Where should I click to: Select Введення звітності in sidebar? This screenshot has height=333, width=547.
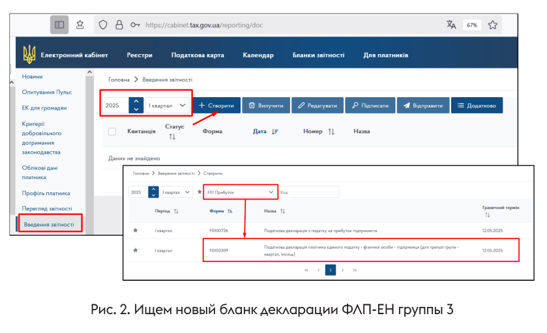coord(49,225)
